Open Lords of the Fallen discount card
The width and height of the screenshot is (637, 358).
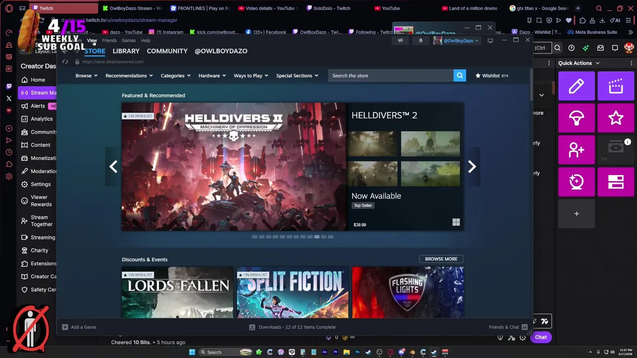point(177,292)
